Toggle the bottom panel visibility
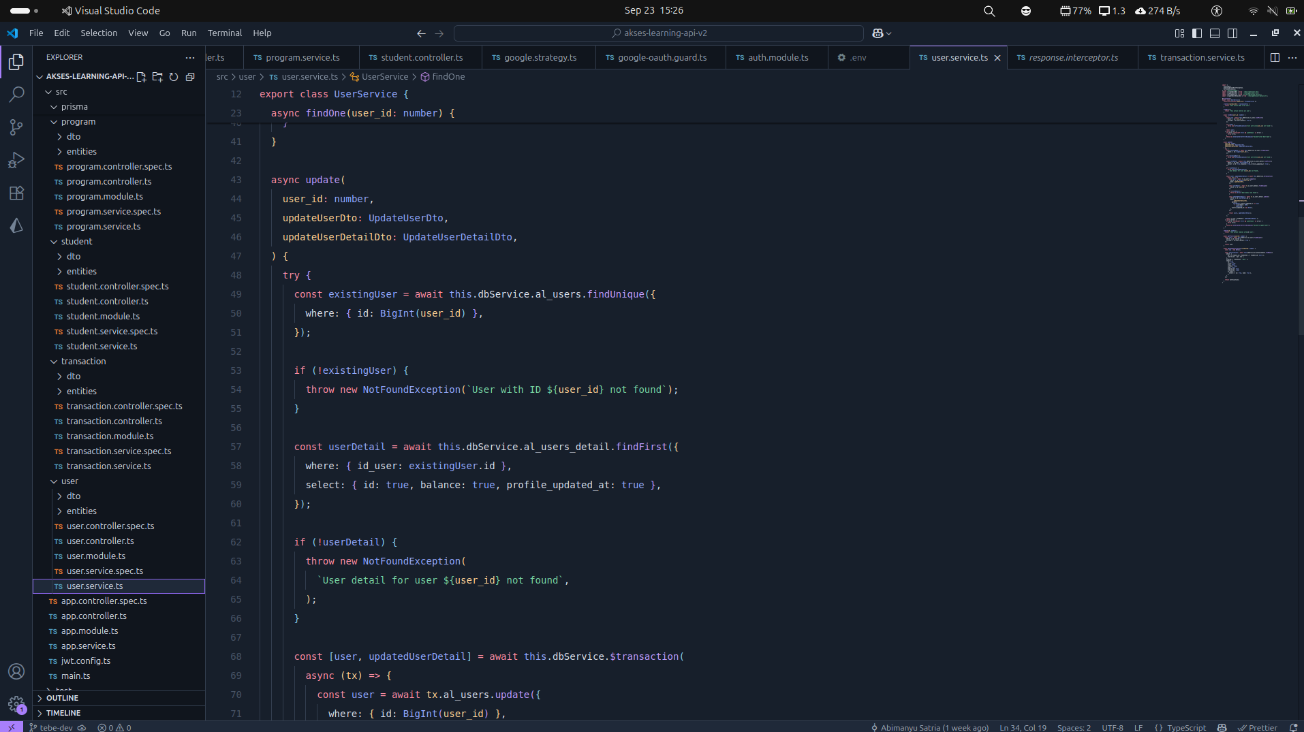This screenshot has height=732, width=1304. coord(1215,33)
